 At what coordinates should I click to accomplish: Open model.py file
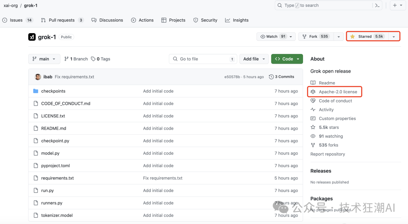tap(50, 153)
